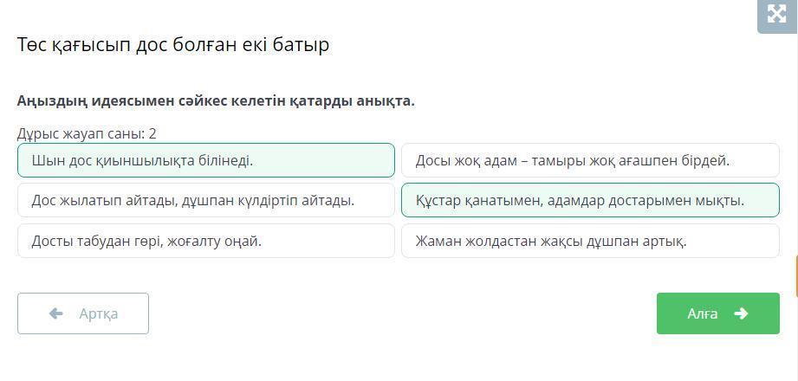Select 'Досы жоқ адам – тамыры жоқ ағашпен бірдей'
The width and height of the screenshot is (798, 381).
click(x=590, y=160)
